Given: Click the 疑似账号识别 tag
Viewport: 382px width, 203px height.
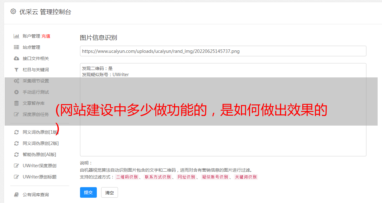Looking at the screenshot, I should click(x=215, y=177).
